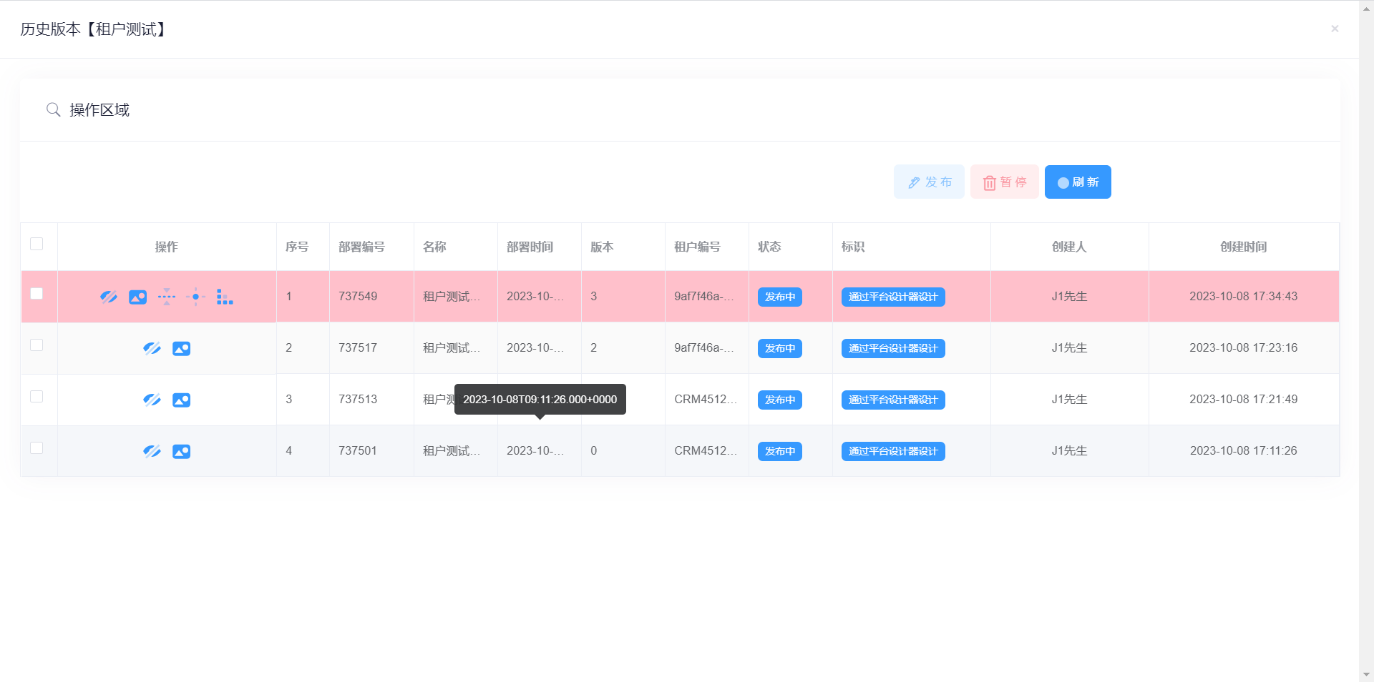Click the 发布中 status tag in row 2

[x=779, y=348]
